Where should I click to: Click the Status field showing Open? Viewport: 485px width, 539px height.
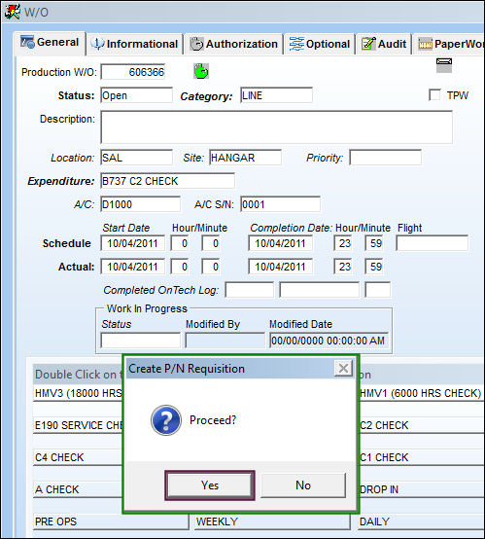tap(136, 95)
